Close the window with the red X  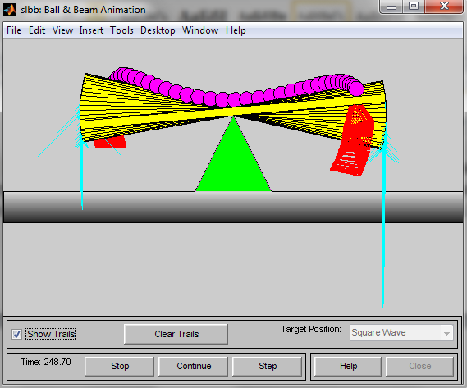(444, 7)
